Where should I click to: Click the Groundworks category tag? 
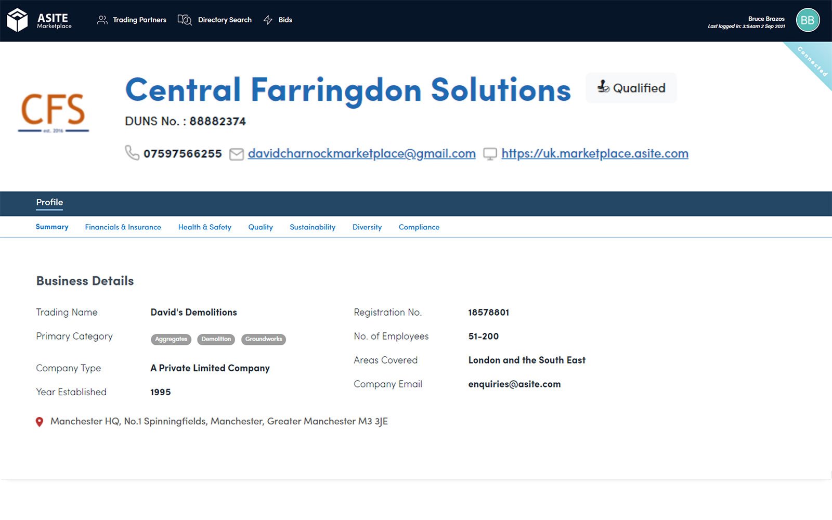pyautogui.click(x=264, y=340)
